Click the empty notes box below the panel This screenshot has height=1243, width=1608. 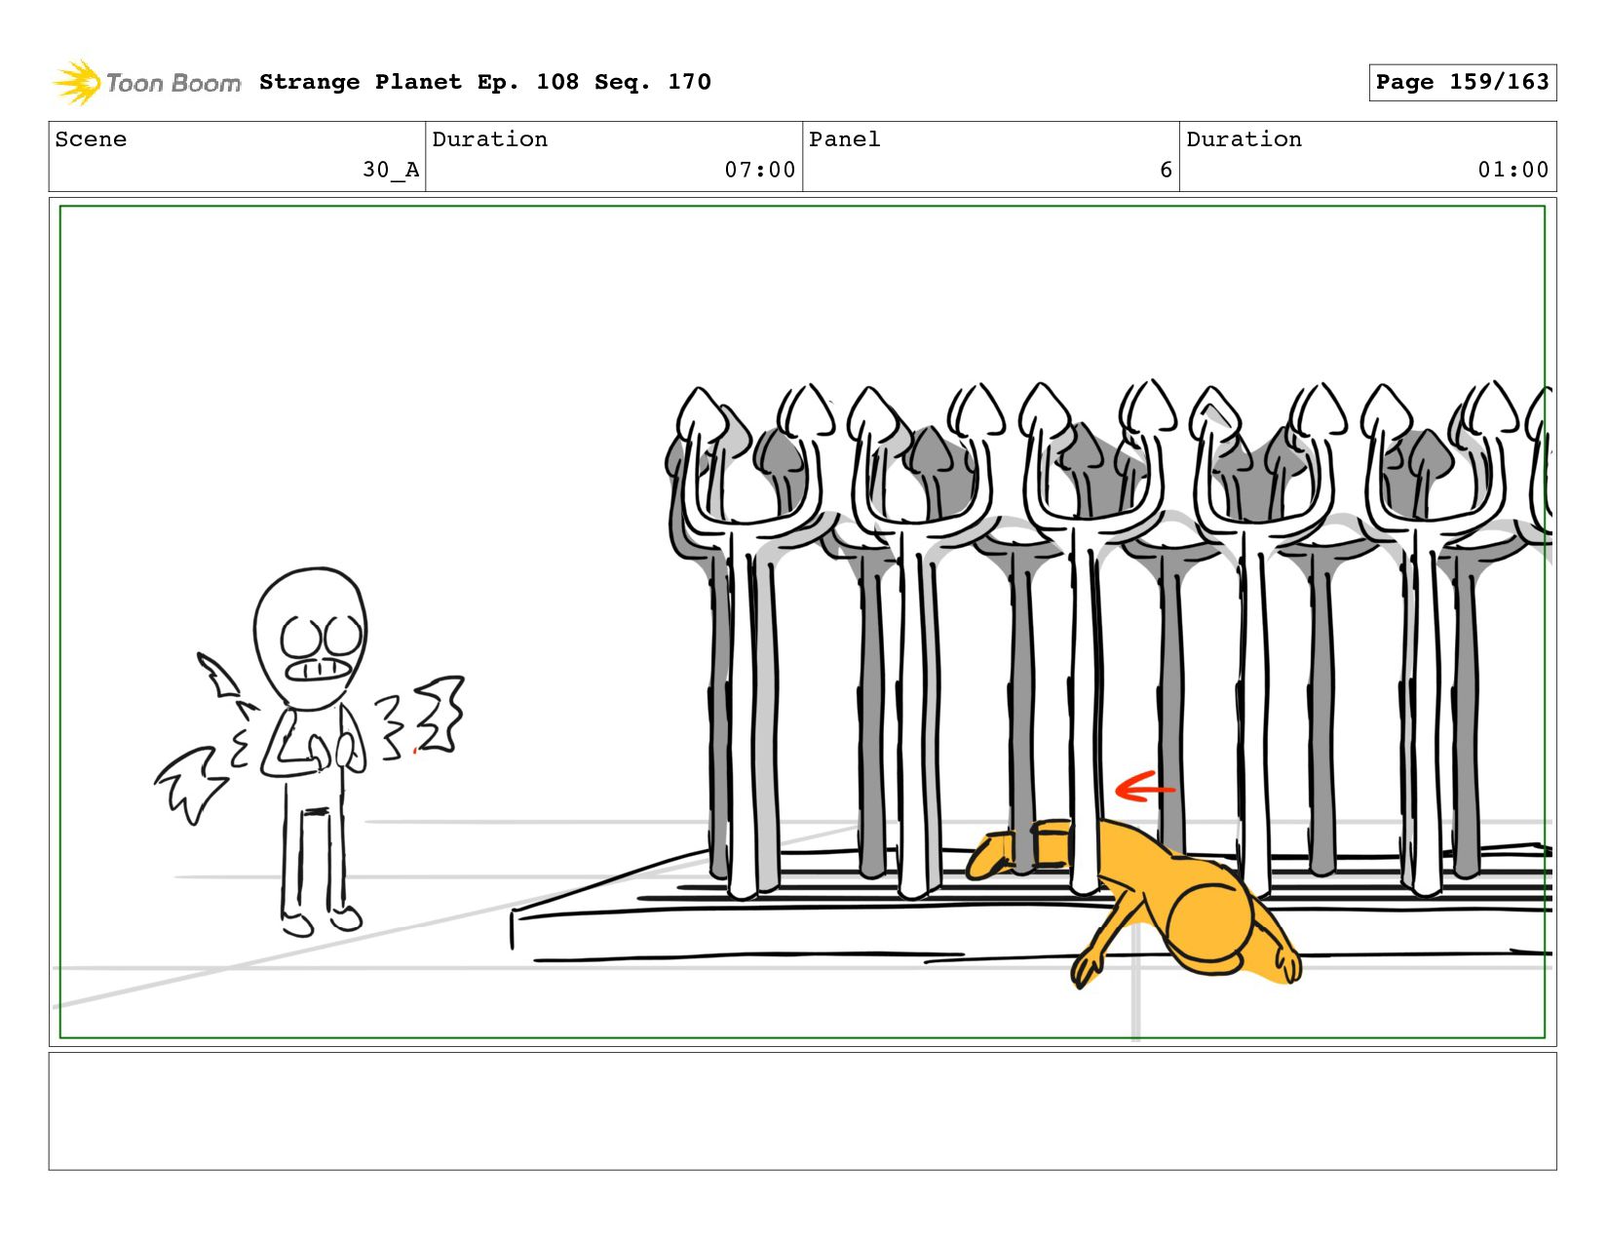(802, 1110)
